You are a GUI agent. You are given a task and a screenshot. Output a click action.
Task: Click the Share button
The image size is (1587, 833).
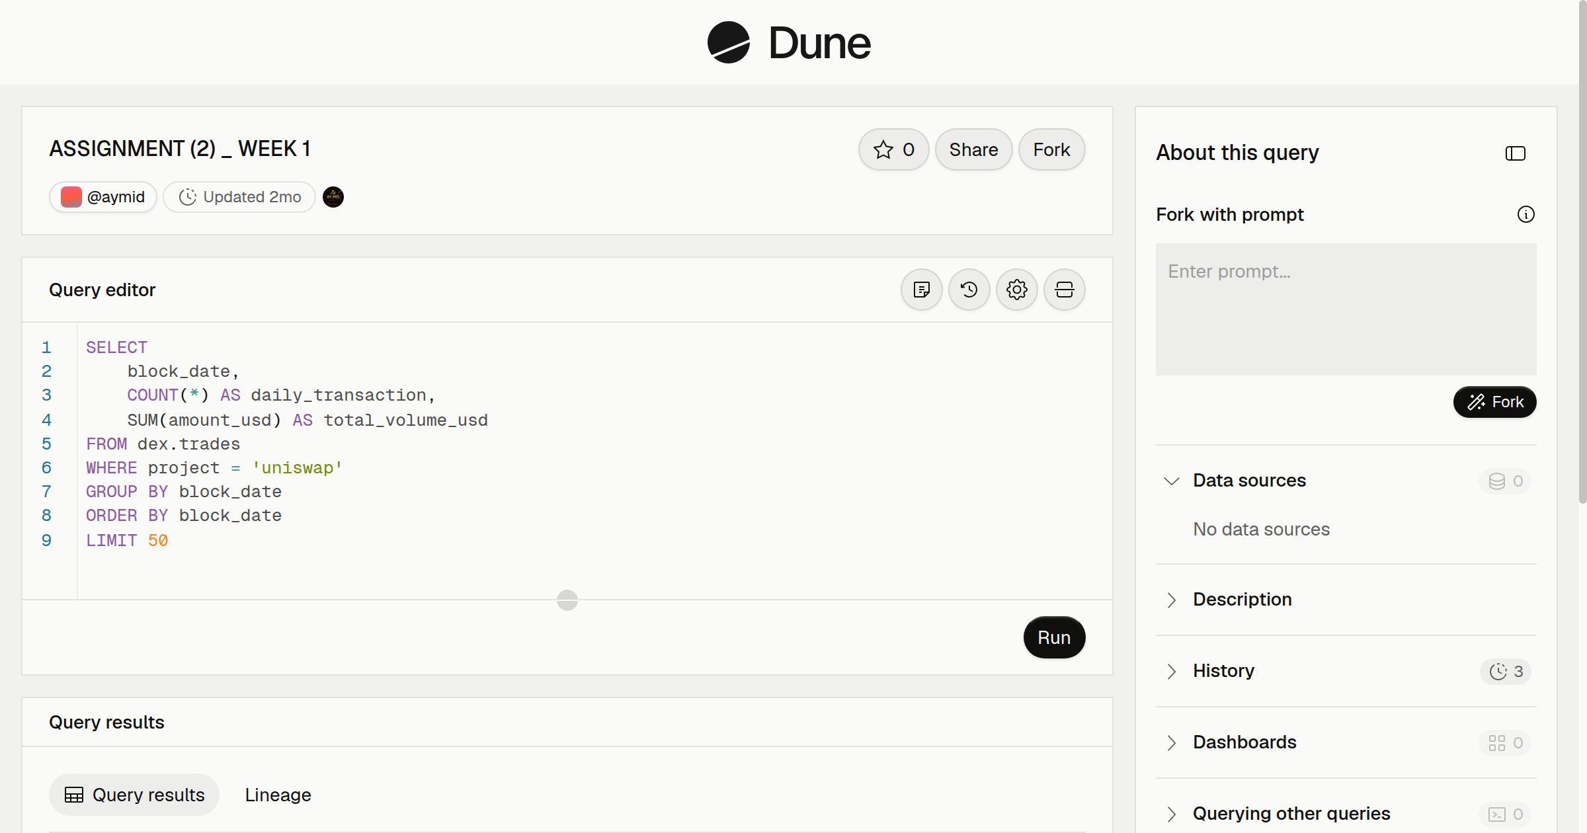coord(973,149)
